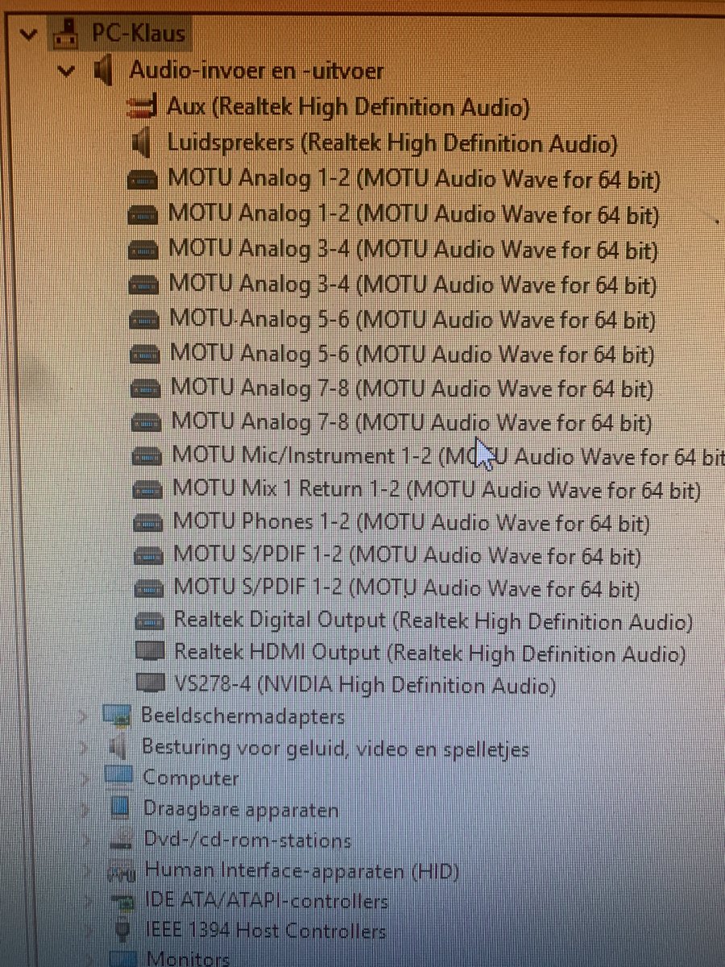725x967 pixels.
Task: Select VS278-4 (NVIDIA High Definition Audio)
Action: 365,685
